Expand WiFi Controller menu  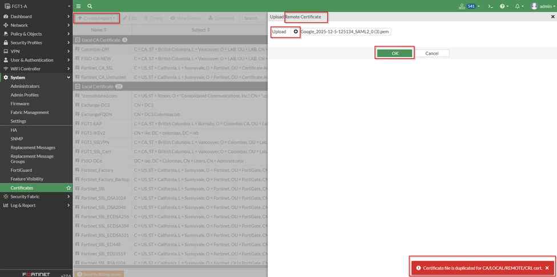[68, 68]
